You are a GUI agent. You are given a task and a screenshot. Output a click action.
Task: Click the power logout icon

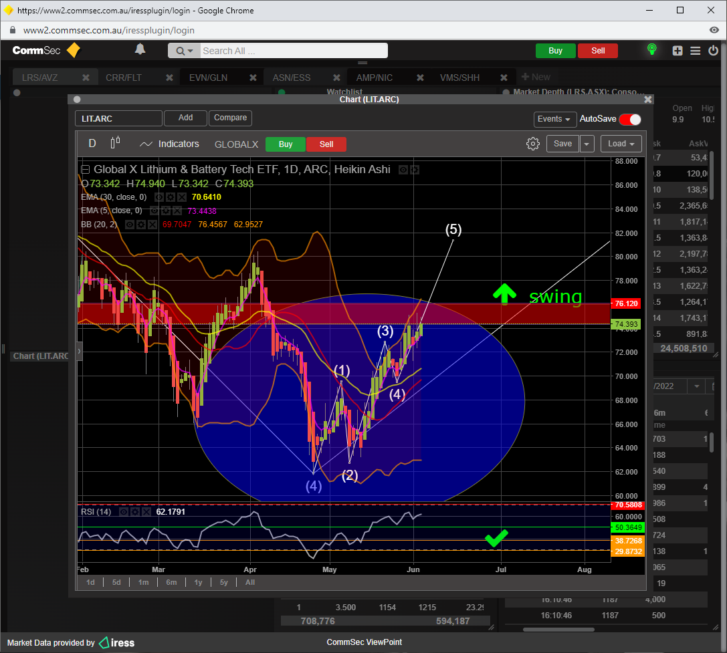[713, 51]
